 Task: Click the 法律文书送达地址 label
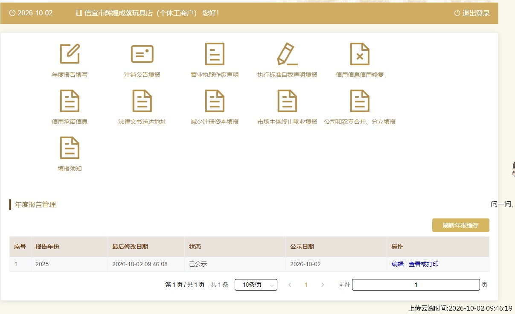[x=142, y=122]
